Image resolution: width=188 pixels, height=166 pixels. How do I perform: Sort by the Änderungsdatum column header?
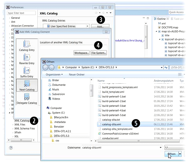pos(164,81)
